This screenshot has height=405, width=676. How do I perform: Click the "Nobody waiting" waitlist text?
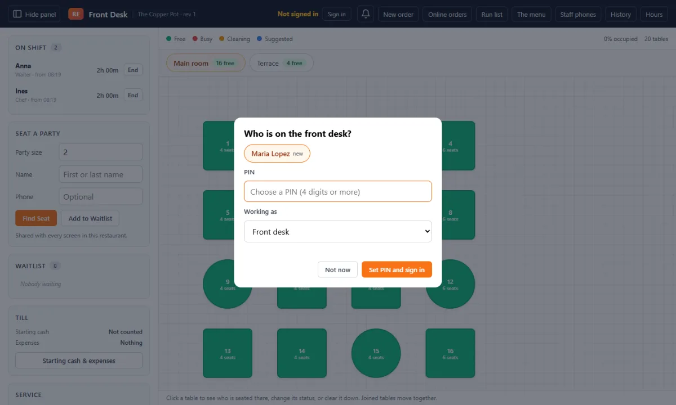41,284
